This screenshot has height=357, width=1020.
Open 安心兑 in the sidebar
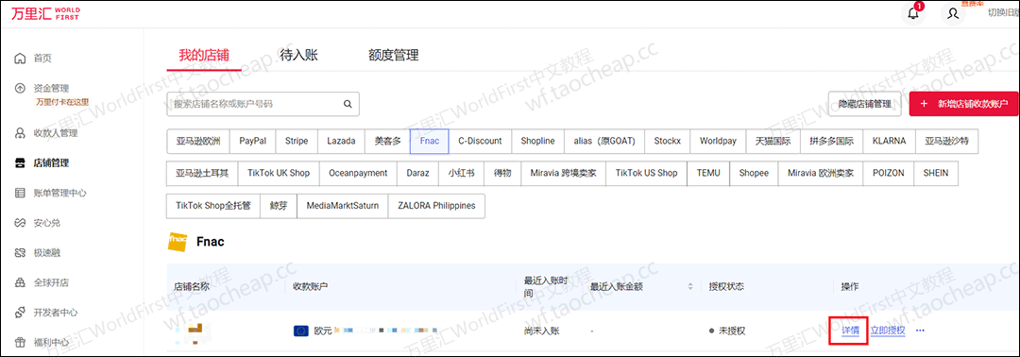(x=47, y=223)
